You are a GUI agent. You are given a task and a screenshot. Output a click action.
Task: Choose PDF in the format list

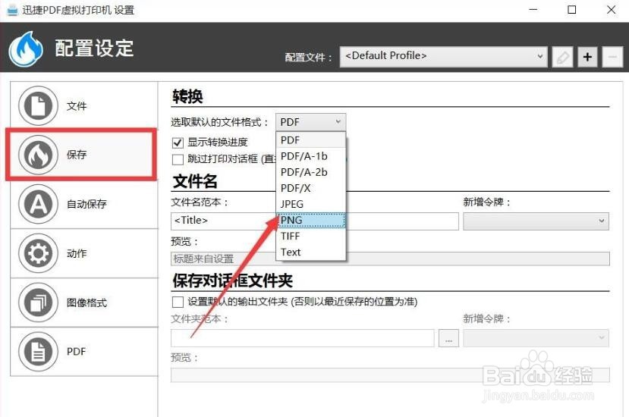tap(311, 140)
